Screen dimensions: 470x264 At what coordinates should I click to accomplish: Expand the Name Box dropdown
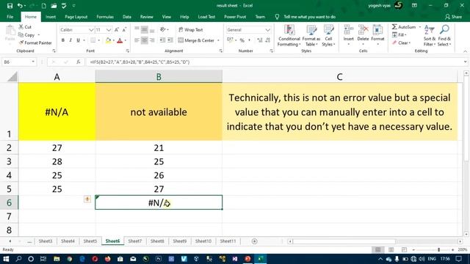click(x=33, y=62)
